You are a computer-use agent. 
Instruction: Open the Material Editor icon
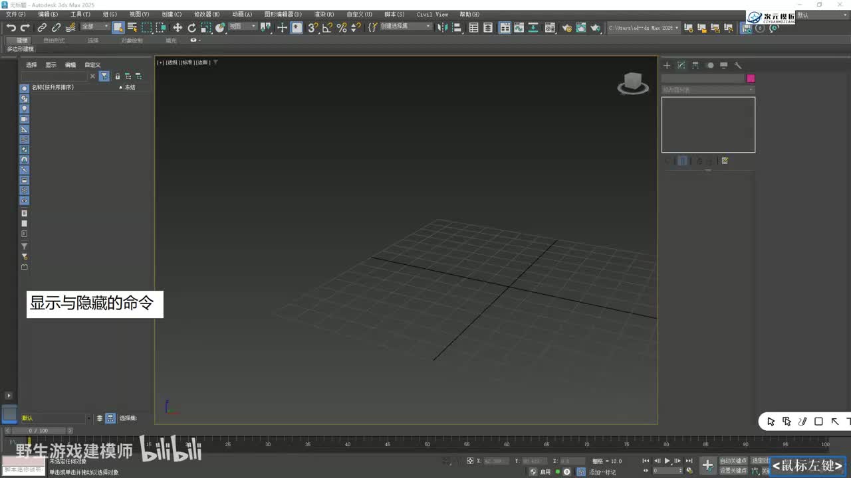tap(550, 27)
